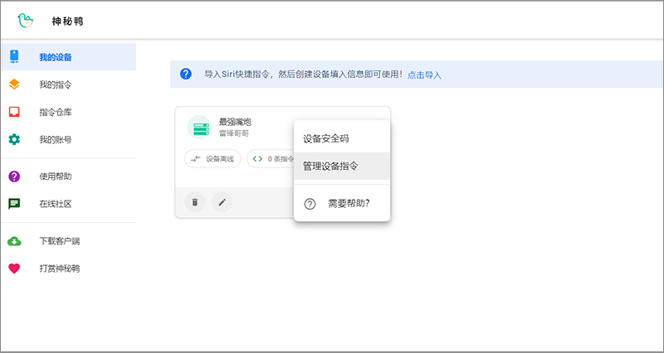
Task: Click the device name 最强嘴炮
Action: point(235,122)
